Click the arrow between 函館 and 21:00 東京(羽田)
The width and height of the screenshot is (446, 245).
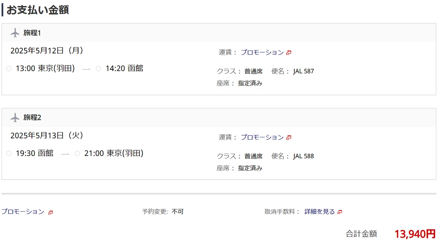(x=65, y=154)
